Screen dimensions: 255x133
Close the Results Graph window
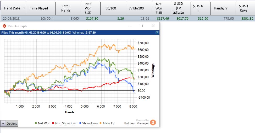pos(153,26)
